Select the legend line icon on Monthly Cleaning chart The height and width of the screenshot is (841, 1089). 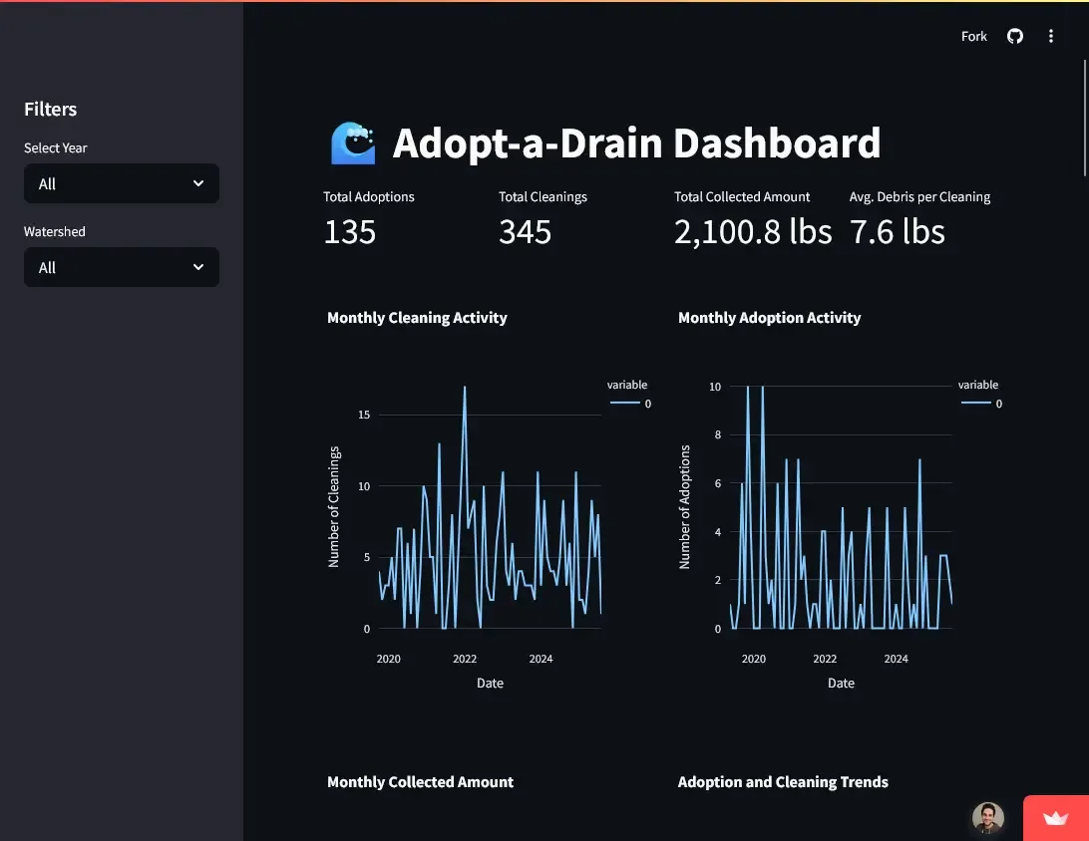[x=624, y=403]
